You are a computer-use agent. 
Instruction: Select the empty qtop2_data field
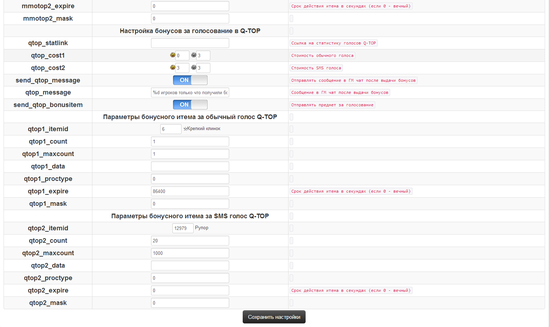[x=190, y=266]
